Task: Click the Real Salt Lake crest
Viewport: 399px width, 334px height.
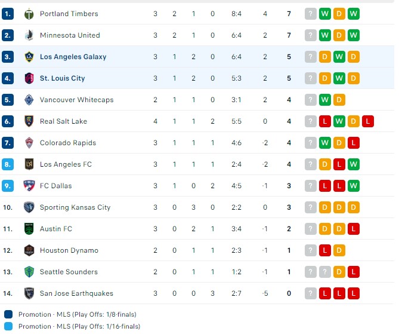Action: 29,121
